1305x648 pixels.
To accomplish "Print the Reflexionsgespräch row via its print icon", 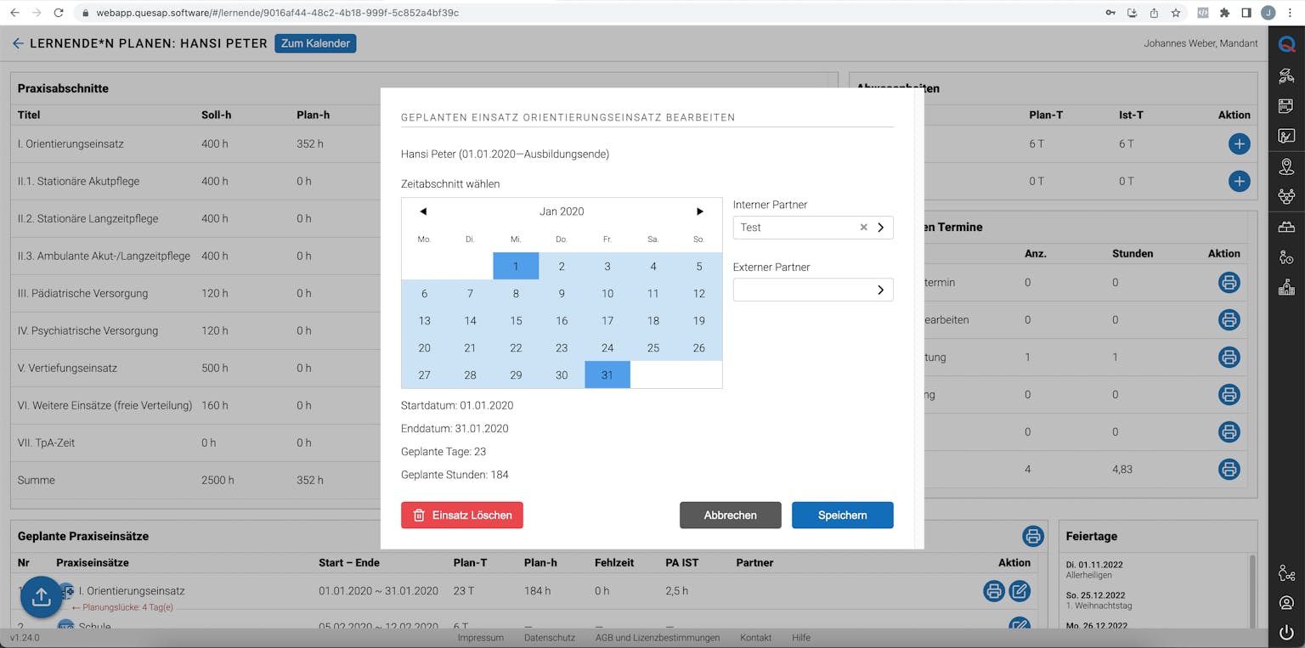I will (x=1229, y=431).
